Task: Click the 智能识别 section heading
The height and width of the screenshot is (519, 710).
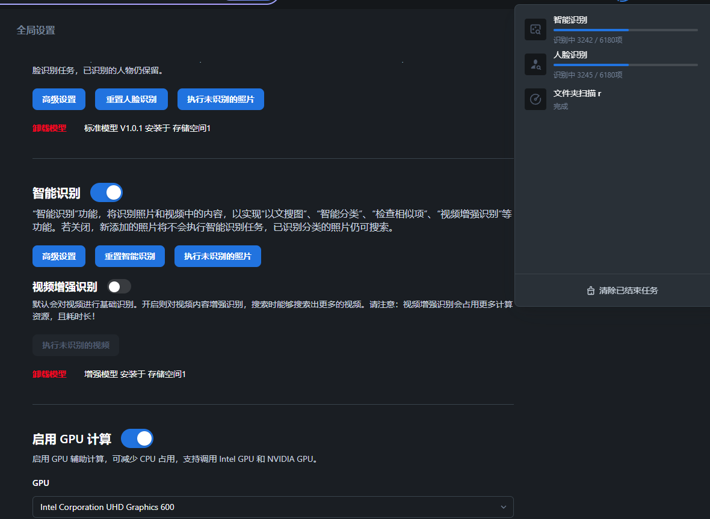Action: point(57,193)
